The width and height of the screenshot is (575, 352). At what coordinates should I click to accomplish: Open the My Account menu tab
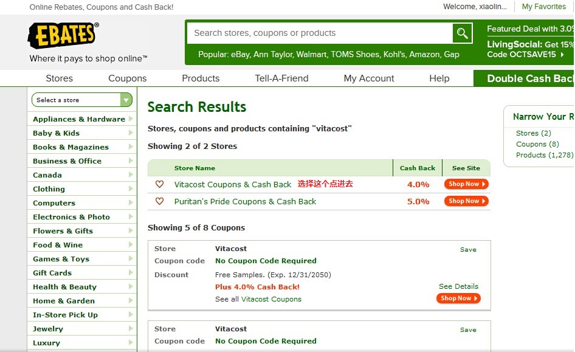click(x=369, y=78)
